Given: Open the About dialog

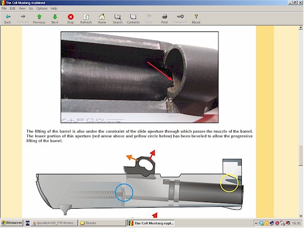Looking at the screenshot, I should (x=196, y=19).
